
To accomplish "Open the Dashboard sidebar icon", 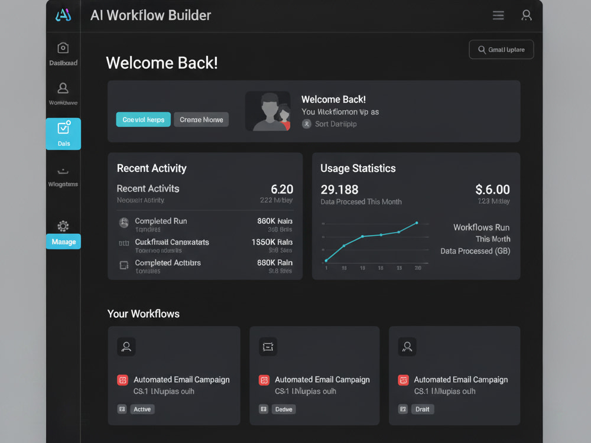I will coord(63,48).
